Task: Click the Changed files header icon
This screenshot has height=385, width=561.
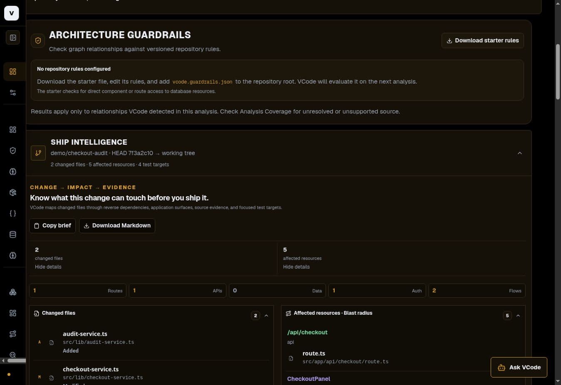Action: pyautogui.click(x=37, y=313)
